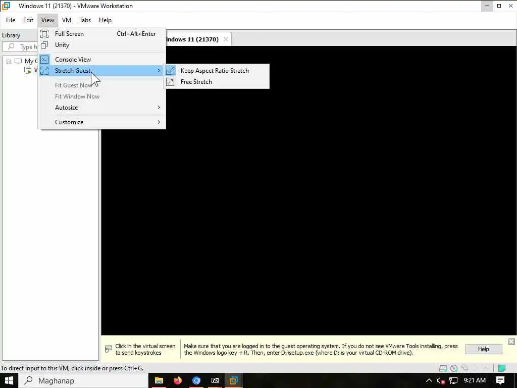Viewport: 517px width, 388px height.
Task: Choose Unity menu entry
Action: 102,45
